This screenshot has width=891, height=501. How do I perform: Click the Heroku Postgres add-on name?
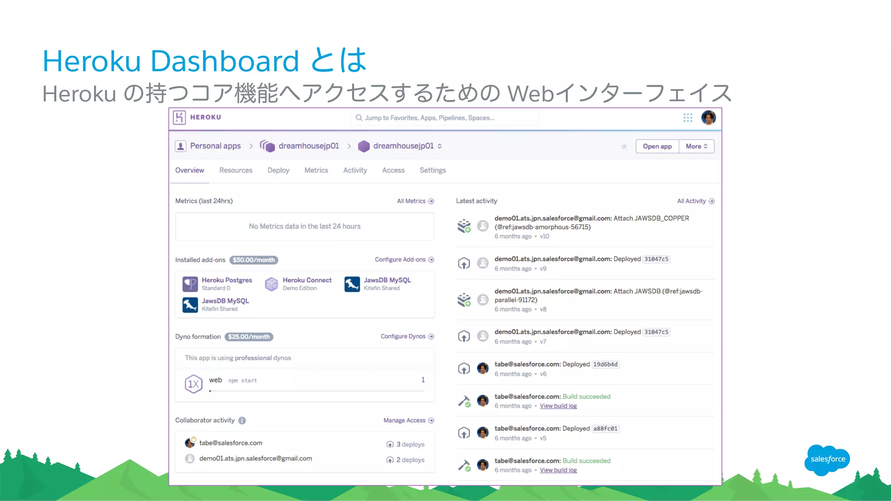pyautogui.click(x=227, y=280)
